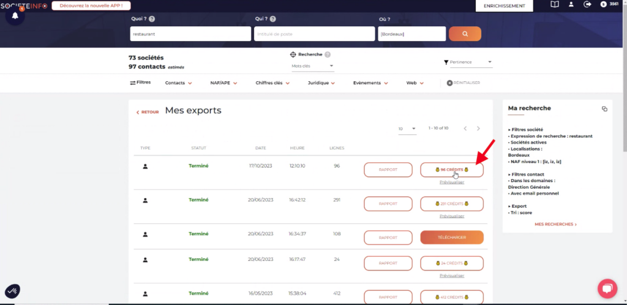The height and width of the screenshot is (305, 627).
Task: Click the Télécharger button
Action: tap(452, 238)
